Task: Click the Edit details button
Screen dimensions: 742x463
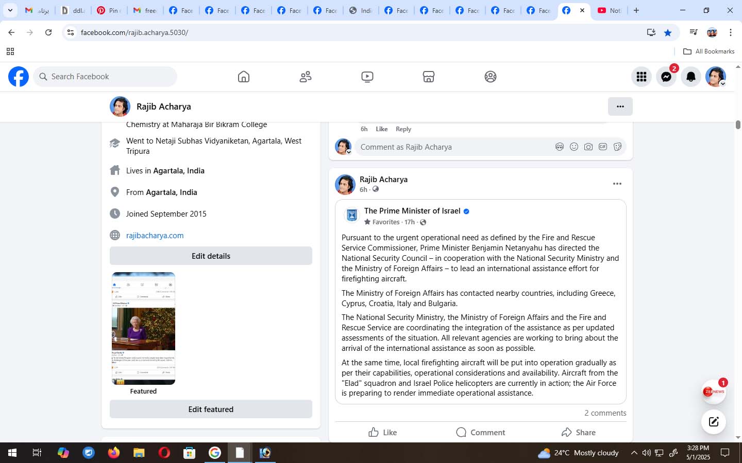Action: point(211,256)
